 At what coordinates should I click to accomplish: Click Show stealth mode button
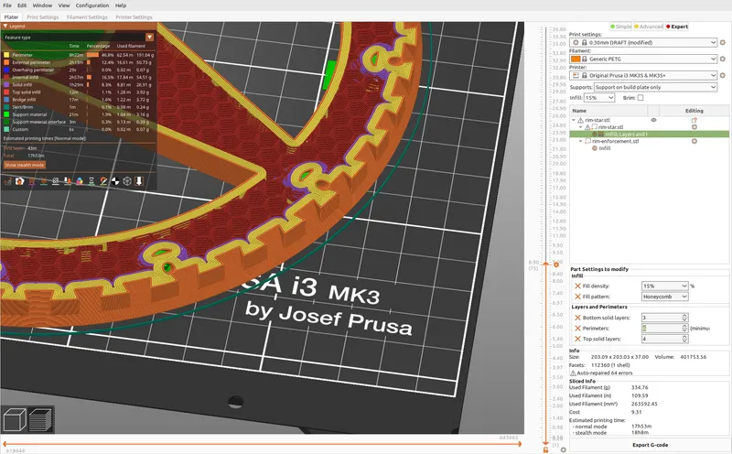(x=25, y=165)
